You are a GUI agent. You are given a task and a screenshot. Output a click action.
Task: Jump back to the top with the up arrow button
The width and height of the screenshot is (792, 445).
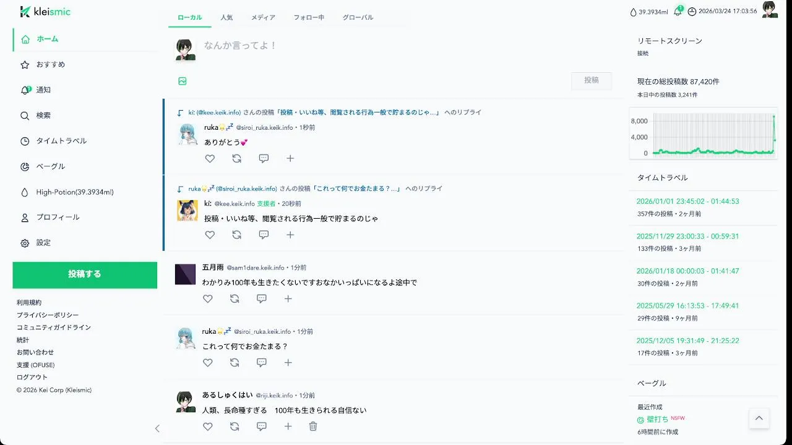759,418
